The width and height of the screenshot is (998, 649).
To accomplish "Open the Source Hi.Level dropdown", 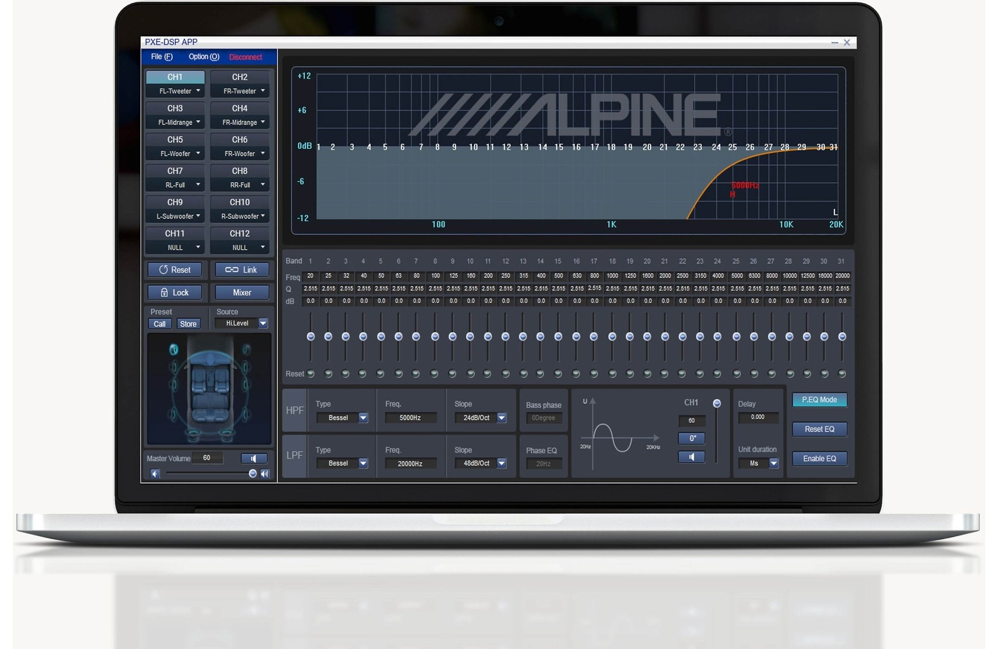I will click(263, 323).
